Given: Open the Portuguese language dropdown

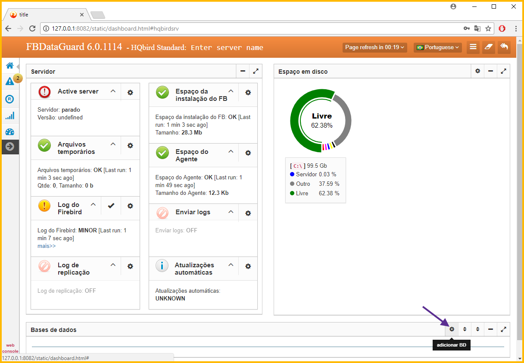Looking at the screenshot, I should point(437,47).
